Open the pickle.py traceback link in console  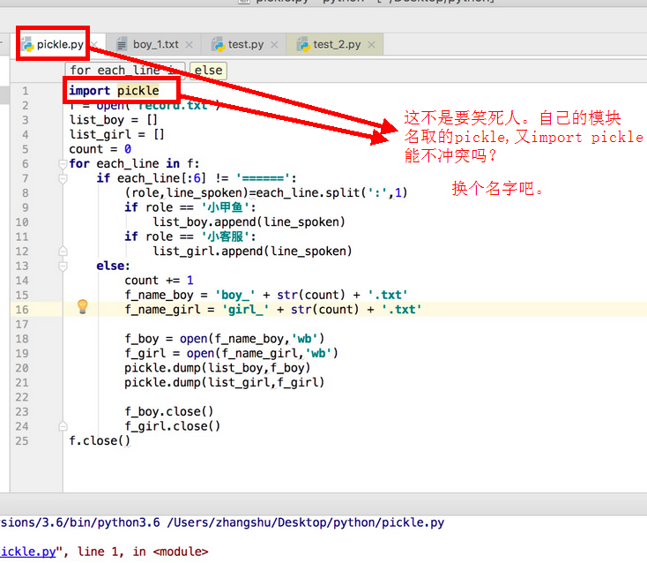point(28,552)
